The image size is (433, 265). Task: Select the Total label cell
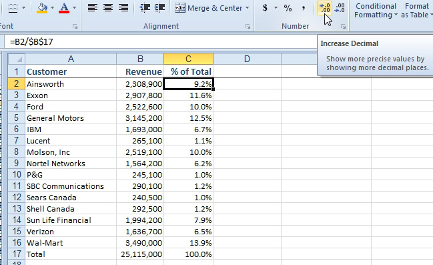tap(71, 254)
